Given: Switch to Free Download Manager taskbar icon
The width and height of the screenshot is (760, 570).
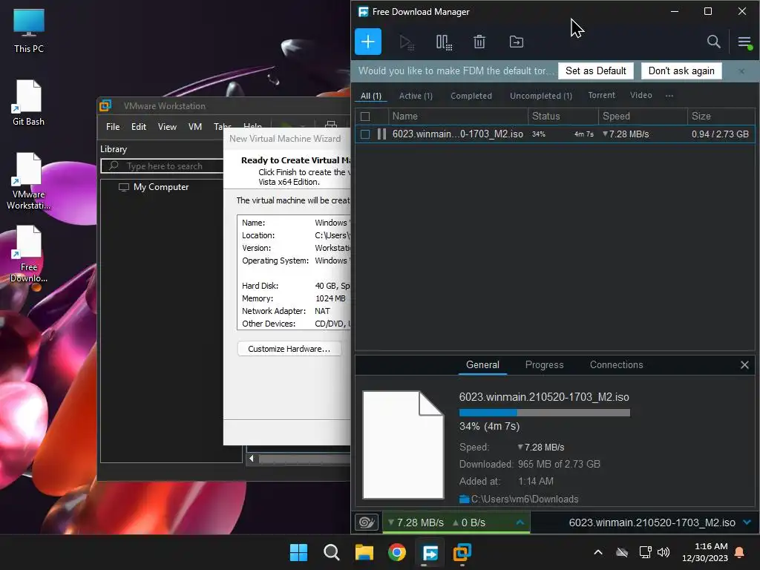Looking at the screenshot, I should tap(430, 552).
